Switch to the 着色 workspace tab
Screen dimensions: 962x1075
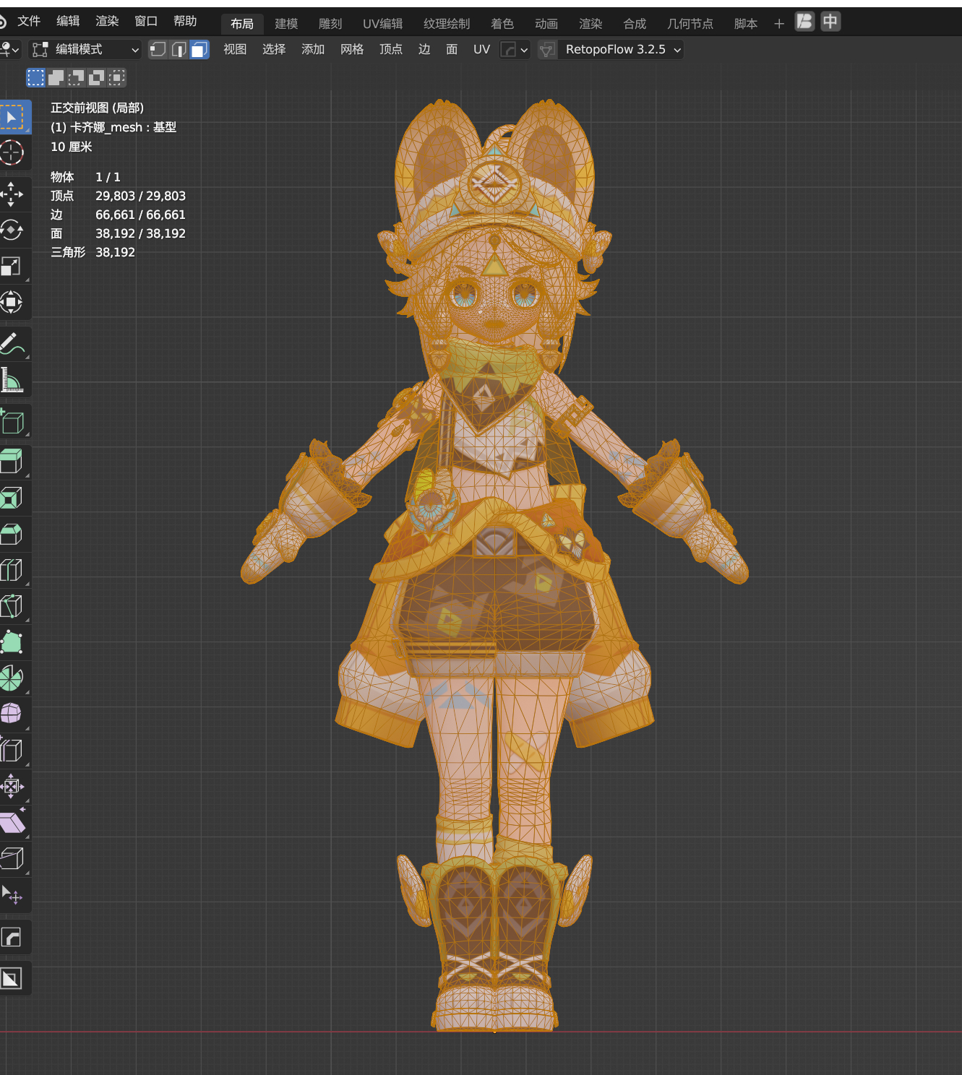click(x=502, y=24)
